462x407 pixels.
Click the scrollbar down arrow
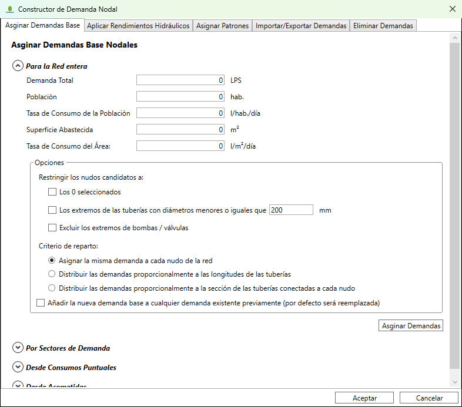[x=454, y=382]
